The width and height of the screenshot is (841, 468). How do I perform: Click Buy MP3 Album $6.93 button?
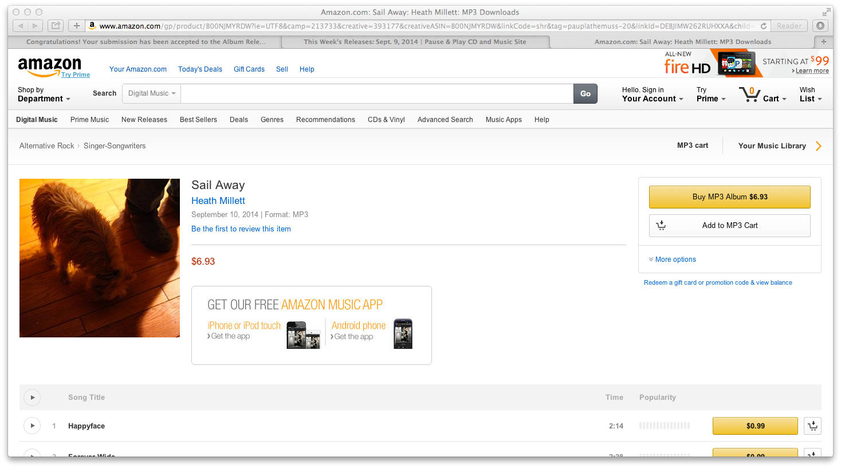click(730, 197)
